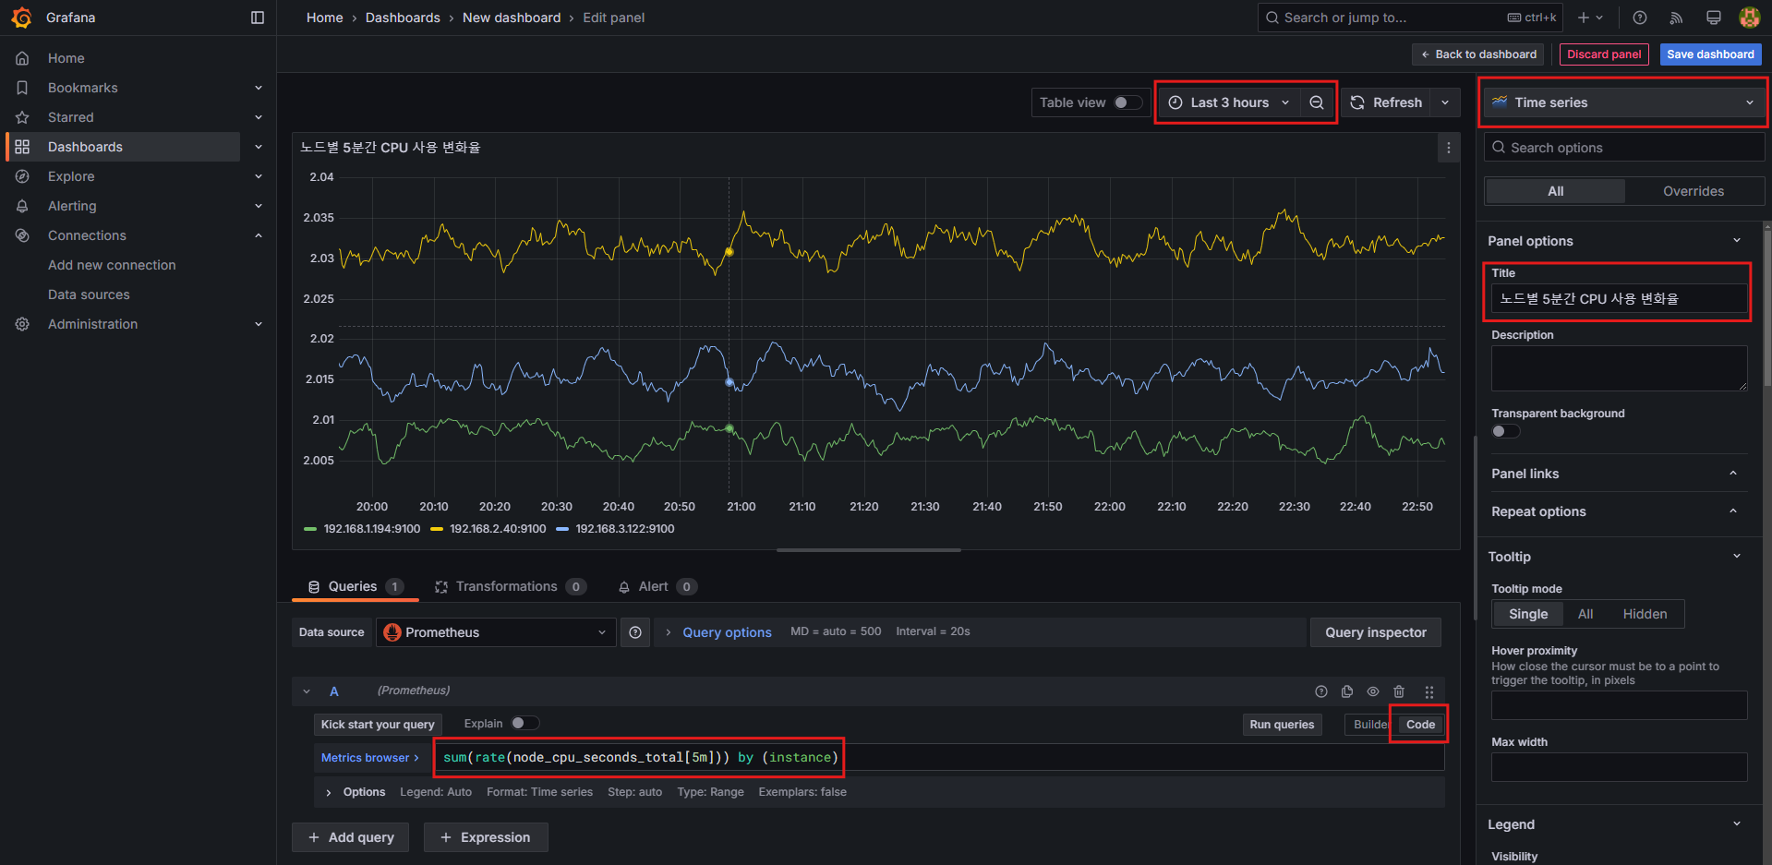Delete query A with trash icon
Viewport: 1772px width, 865px height.
click(x=1399, y=691)
